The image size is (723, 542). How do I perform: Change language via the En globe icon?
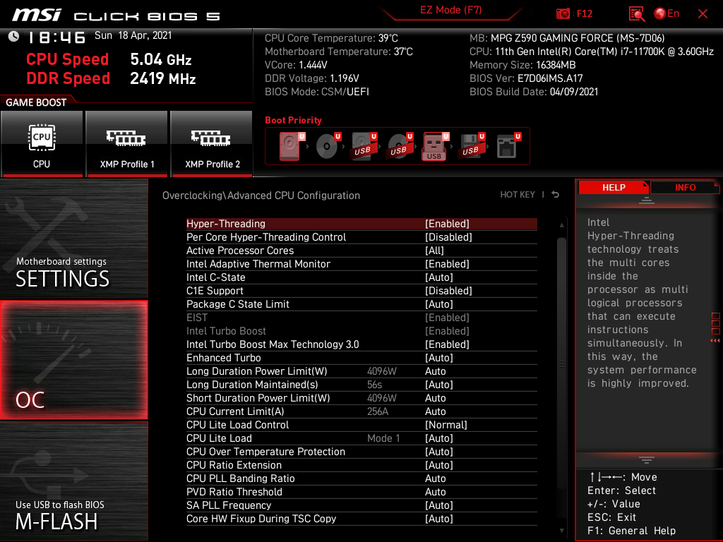(667, 14)
